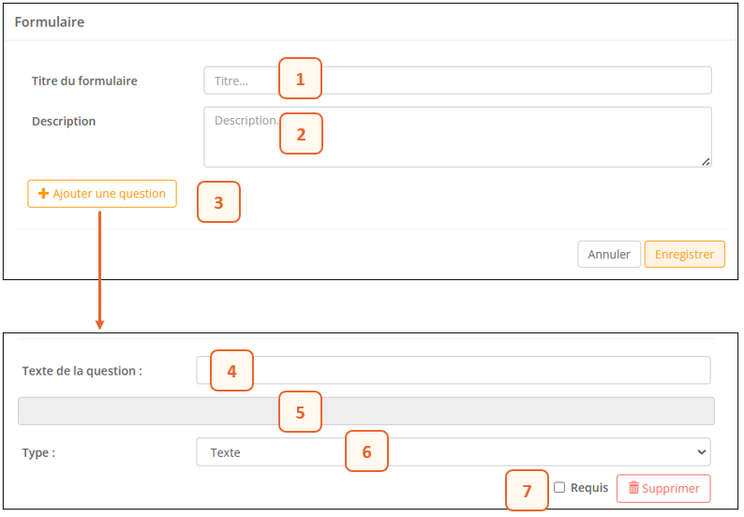This screenshot has height=517, width=744.
Task: Click the plus icon on Ajouter une question
Action: pos(43,194)
